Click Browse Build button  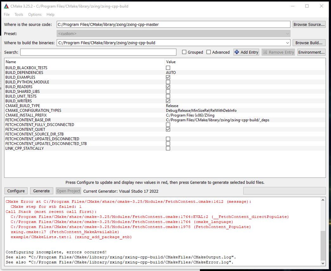click(x=309, y=43)
